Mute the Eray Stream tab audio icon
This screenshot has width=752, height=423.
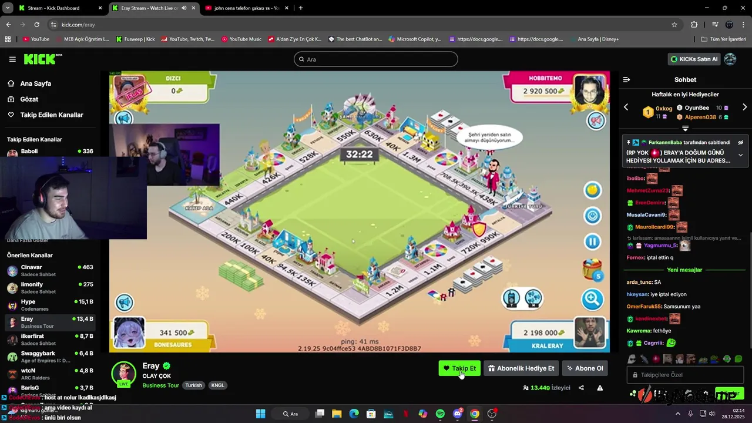[184, 8]
